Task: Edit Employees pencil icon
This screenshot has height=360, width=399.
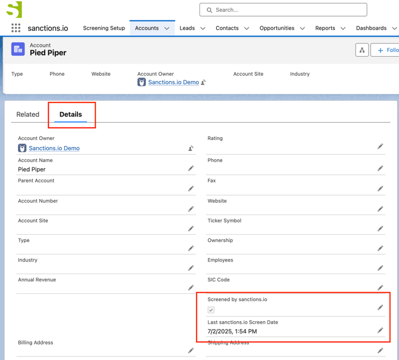Action: 380,268
